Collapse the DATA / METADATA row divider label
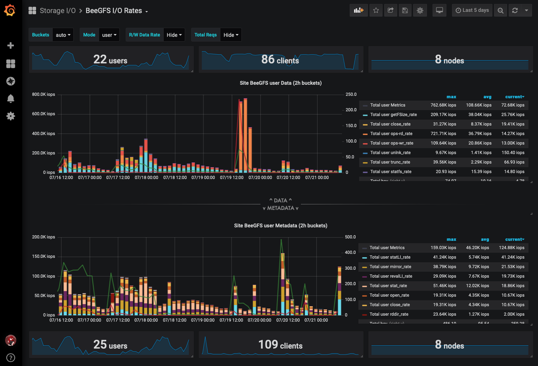This screenshot has width=538, height=366. 280,204
